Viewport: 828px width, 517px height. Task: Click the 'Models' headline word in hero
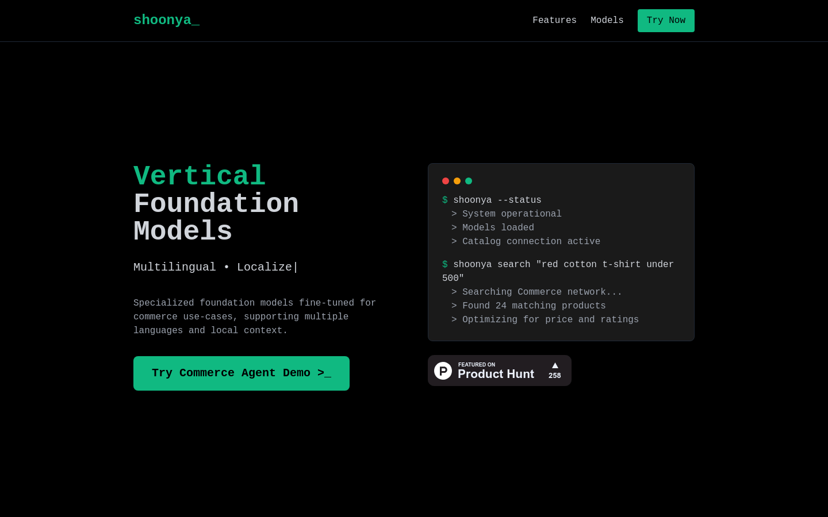(x=183, y=232)
